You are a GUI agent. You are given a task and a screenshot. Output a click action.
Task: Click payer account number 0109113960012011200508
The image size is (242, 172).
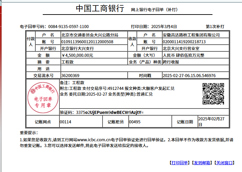[87, 42]
